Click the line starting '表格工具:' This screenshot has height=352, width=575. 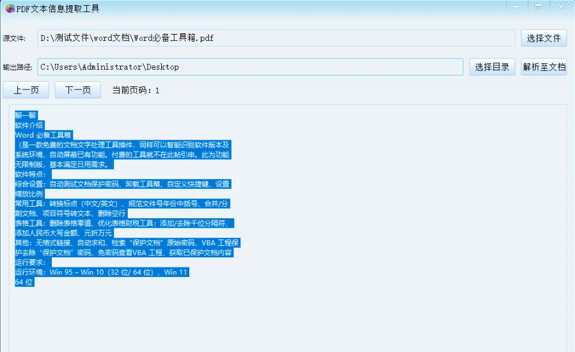tap(124, 223)
